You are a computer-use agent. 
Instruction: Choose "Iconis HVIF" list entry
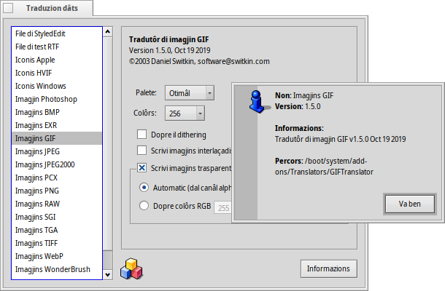tap(34, 73)
